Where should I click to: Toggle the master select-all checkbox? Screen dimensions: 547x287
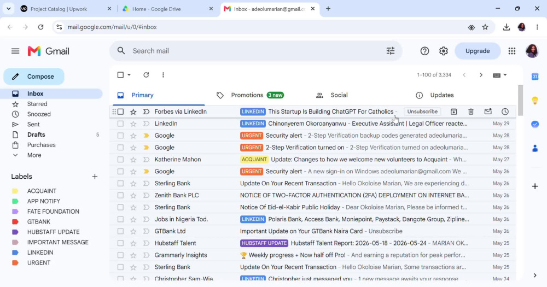[121, 75]
